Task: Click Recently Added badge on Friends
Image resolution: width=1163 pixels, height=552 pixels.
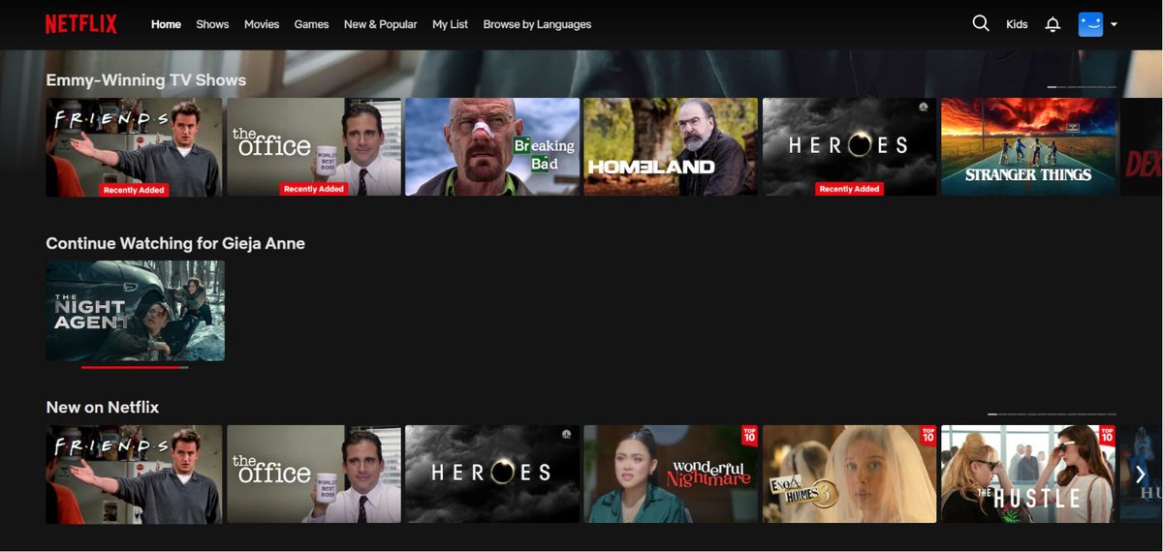Action: [135, 190]
